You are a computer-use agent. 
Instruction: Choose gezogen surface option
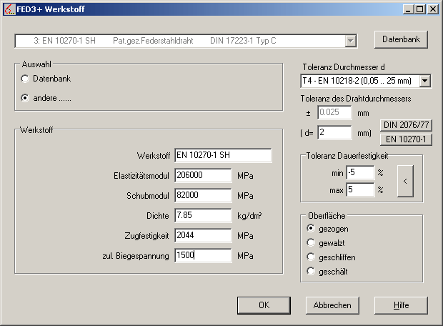(311, 228)
